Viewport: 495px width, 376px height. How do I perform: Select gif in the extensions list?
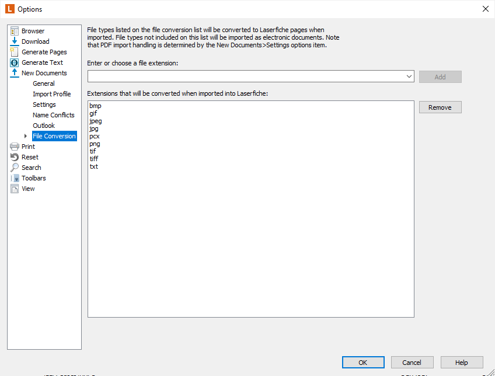pos(93,113)
